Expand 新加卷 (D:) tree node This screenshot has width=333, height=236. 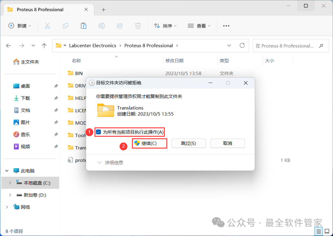10,195
